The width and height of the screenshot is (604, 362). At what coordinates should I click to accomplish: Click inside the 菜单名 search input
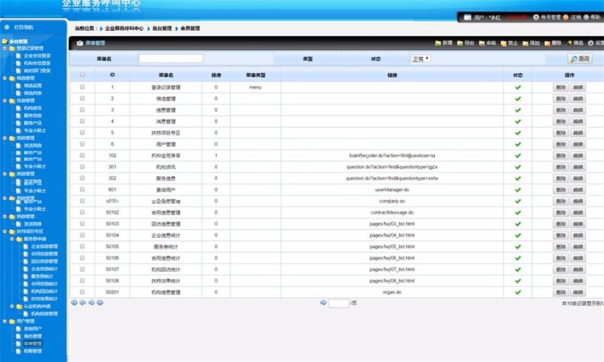tap(170, 58)
